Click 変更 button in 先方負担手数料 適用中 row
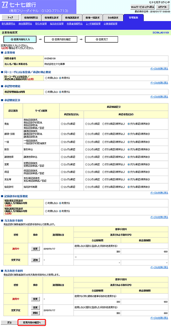This screenshot has width=171, height=327. 35,299
